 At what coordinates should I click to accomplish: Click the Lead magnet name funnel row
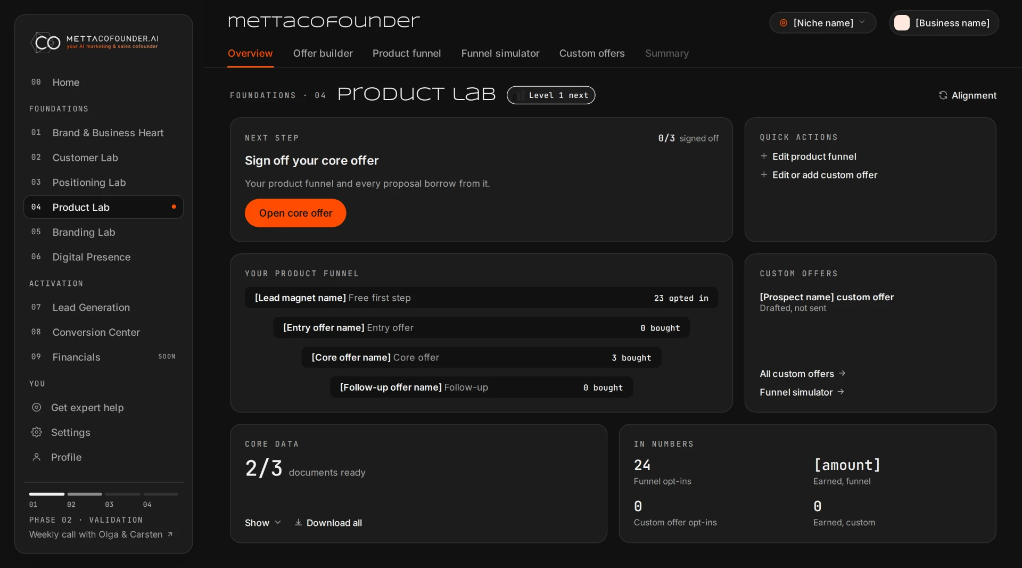coord(481,298)
